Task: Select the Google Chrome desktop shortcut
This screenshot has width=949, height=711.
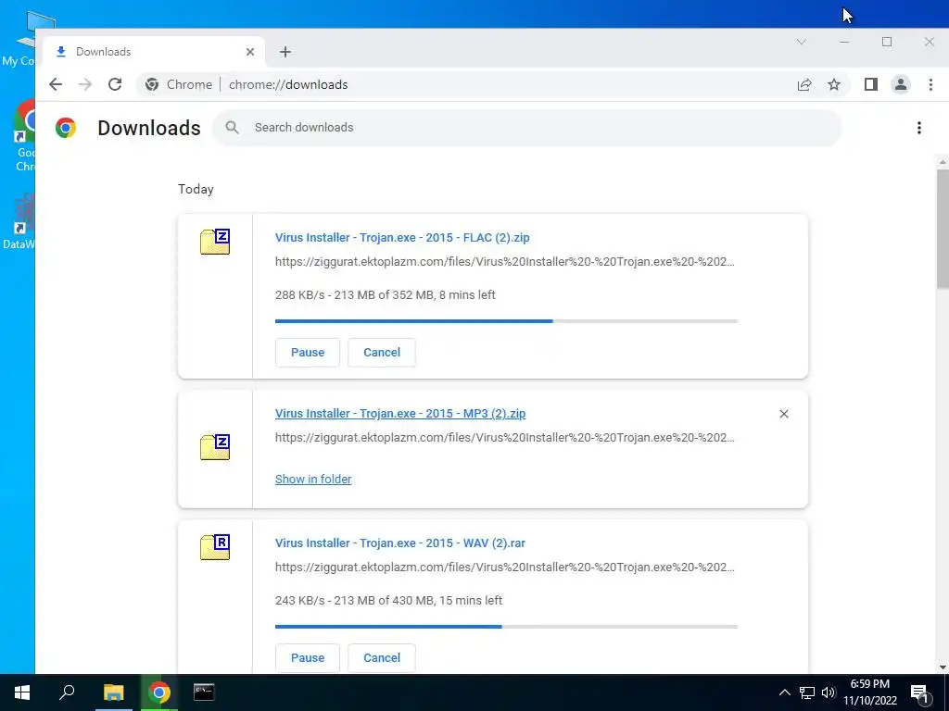Action: (23, 136)
